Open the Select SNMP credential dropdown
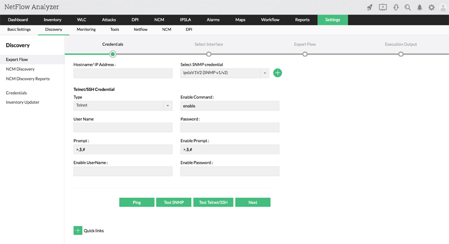The height and width of the screenshot is (244, 449). click(x=225, y=73)
